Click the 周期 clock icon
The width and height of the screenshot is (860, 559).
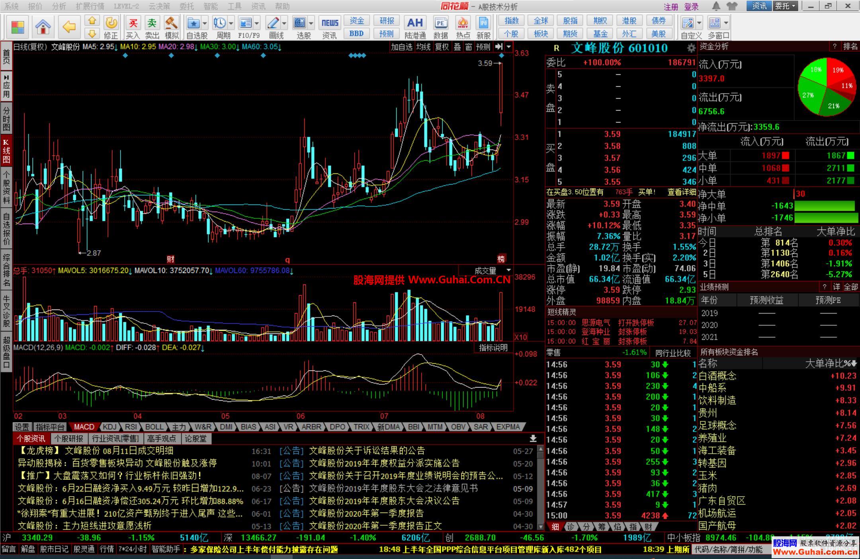(x=219, y=23)
